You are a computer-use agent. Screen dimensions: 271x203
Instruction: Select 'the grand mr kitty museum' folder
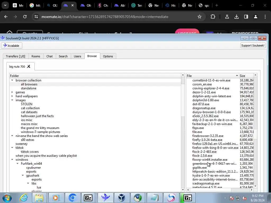tap(40, 128)
